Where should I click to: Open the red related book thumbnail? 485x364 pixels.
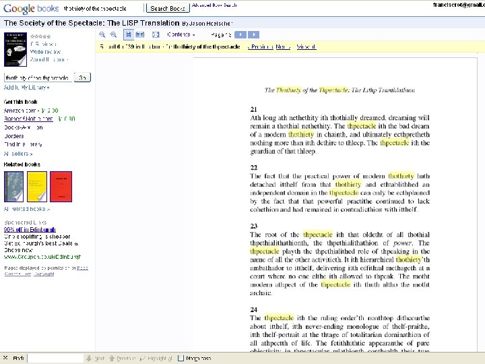(x=61, y=187)
